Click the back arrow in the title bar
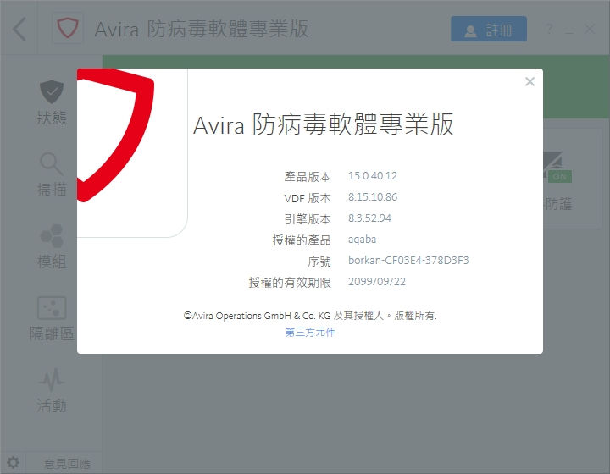 pyautogui.click(x=19, y=30)
